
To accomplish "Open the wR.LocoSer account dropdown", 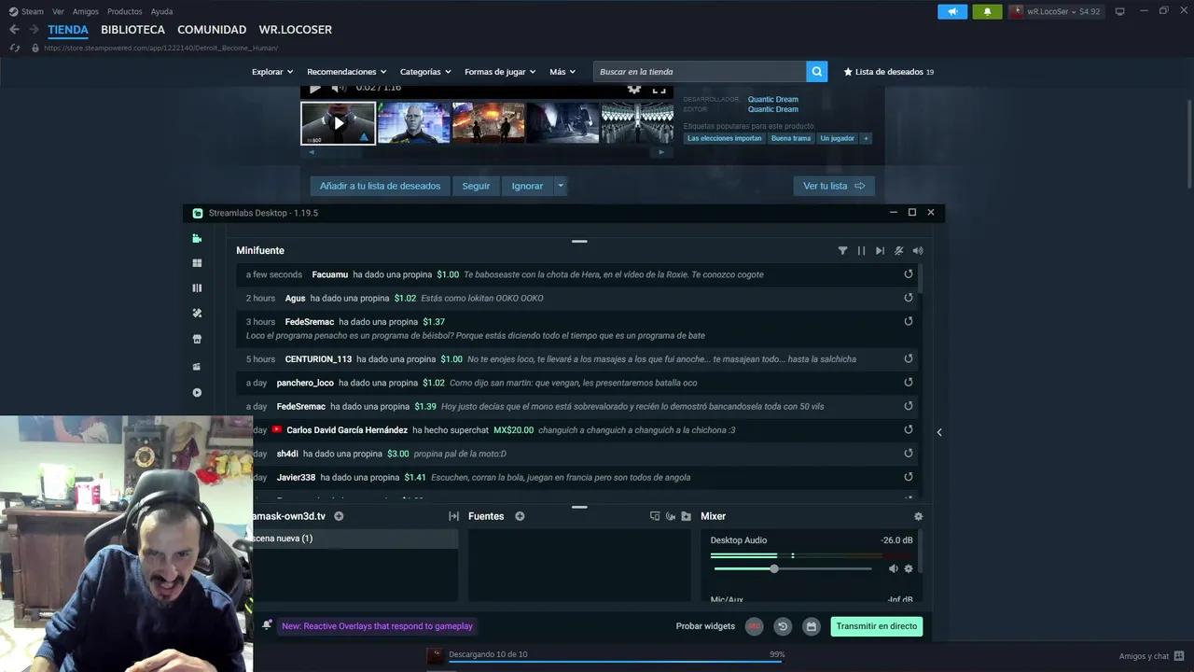I will [1057, 11].
